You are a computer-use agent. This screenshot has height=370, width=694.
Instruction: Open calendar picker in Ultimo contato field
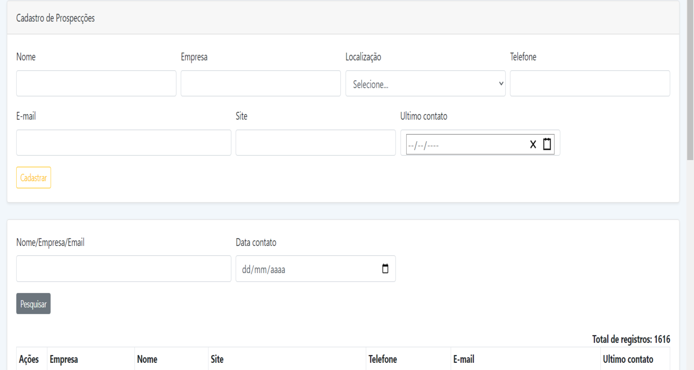547,144
